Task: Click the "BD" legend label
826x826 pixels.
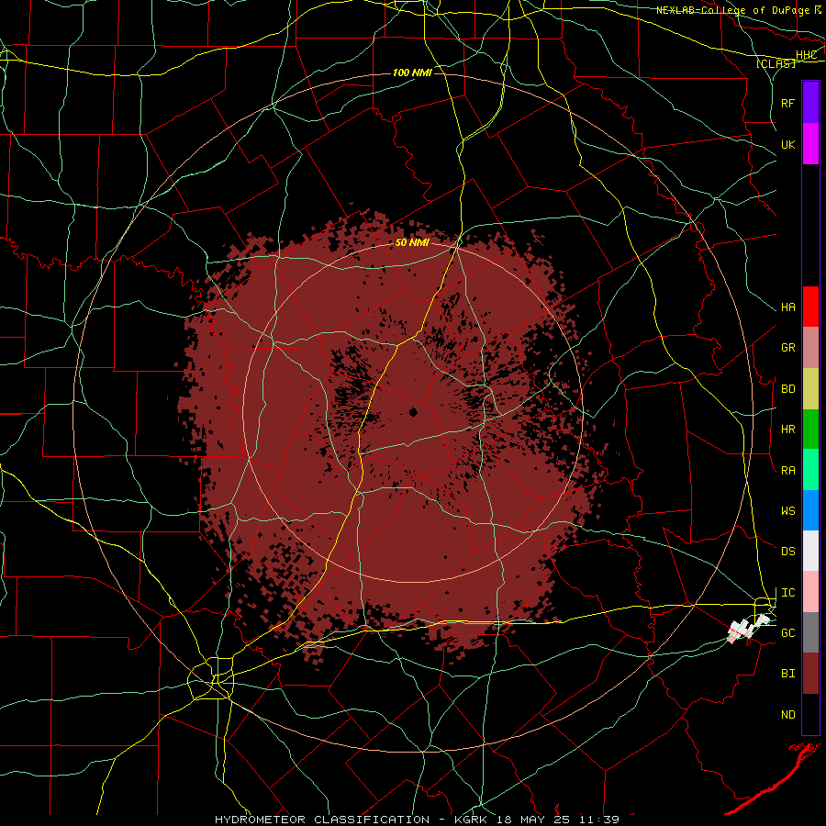Action: pos(788,389)
